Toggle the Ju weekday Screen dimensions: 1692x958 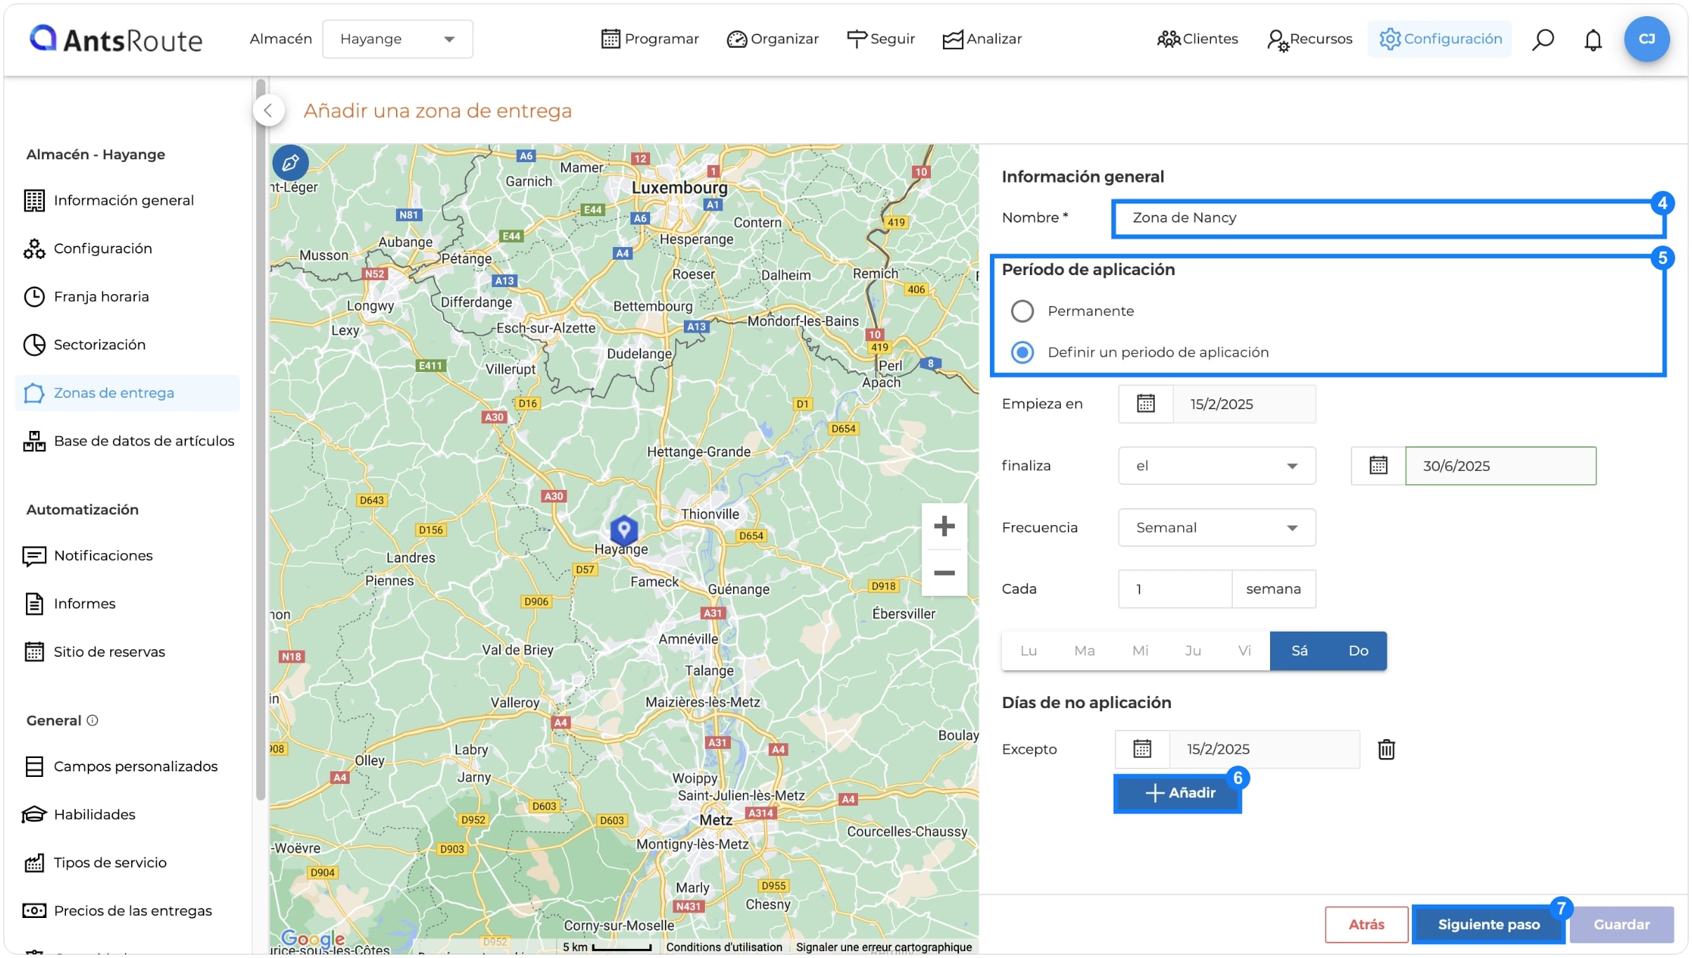pyautogui.click(x=1193, y=651)
